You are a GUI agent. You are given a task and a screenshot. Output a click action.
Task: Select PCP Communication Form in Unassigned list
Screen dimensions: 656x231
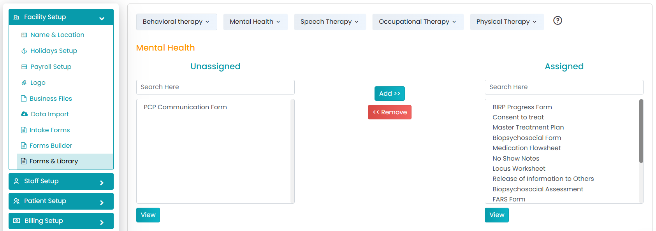point(185,107)
